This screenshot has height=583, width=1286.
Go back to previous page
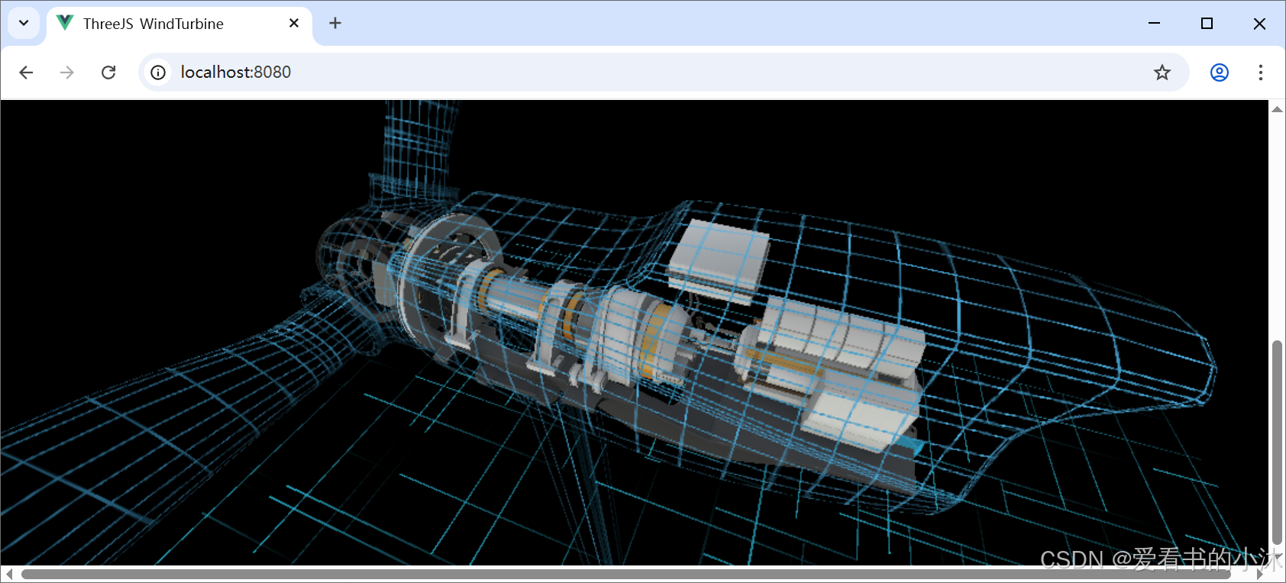pyautogui.click(x=26, y=72)
